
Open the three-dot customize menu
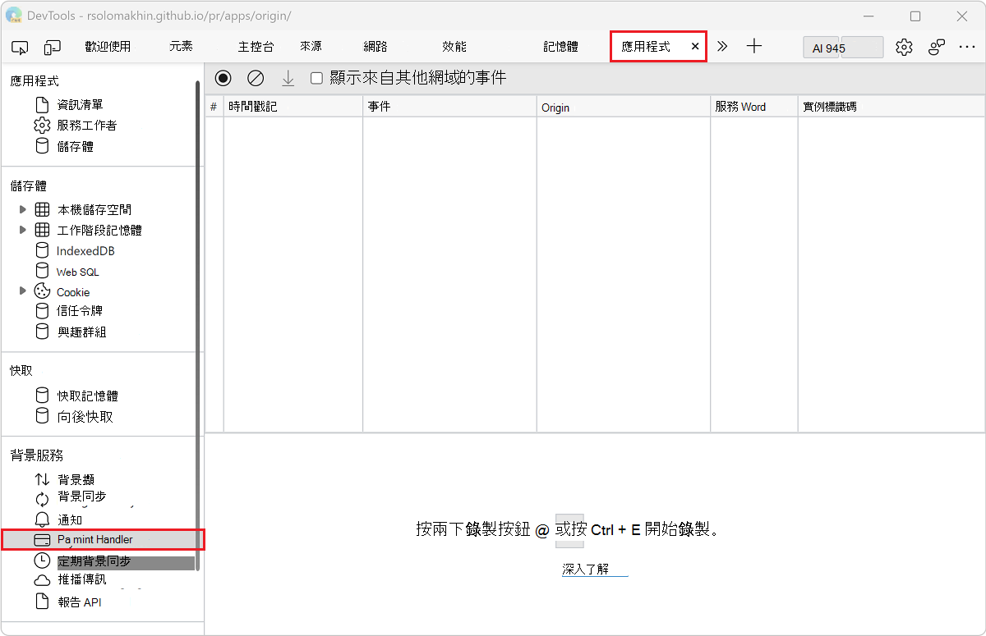[x=967, y=48]
